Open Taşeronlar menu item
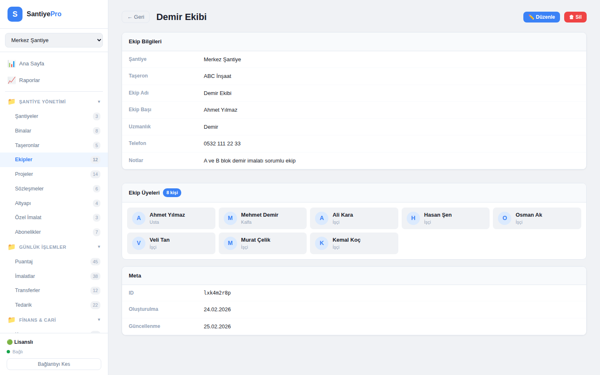 pos(27,145)
